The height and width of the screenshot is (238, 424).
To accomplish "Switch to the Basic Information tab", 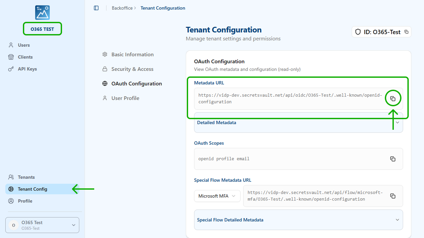I will [132, 55].
